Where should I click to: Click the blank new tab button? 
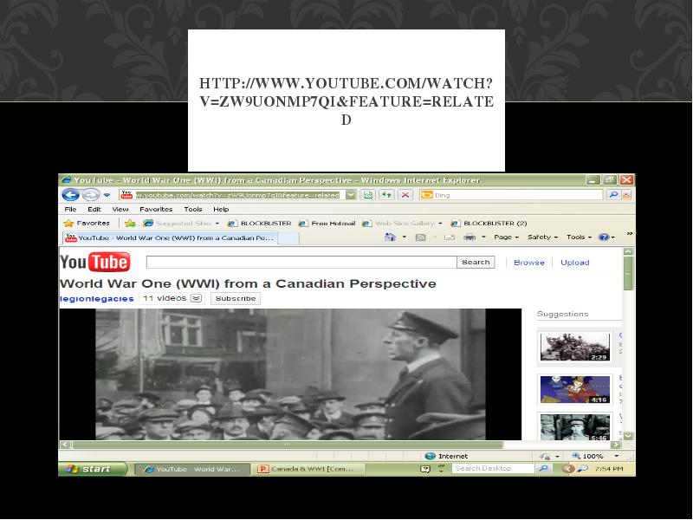(x=288, y=238)
